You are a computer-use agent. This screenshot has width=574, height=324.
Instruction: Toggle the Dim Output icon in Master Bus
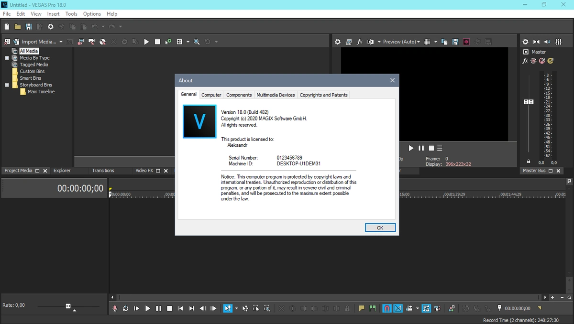(547, 42)
